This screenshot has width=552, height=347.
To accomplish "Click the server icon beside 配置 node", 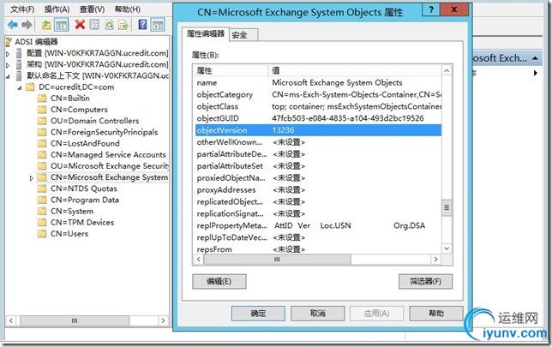I will tap(20, 53).
